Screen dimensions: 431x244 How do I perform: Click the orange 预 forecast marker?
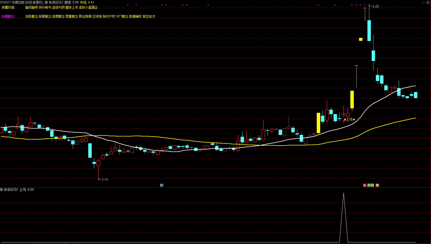372,185
